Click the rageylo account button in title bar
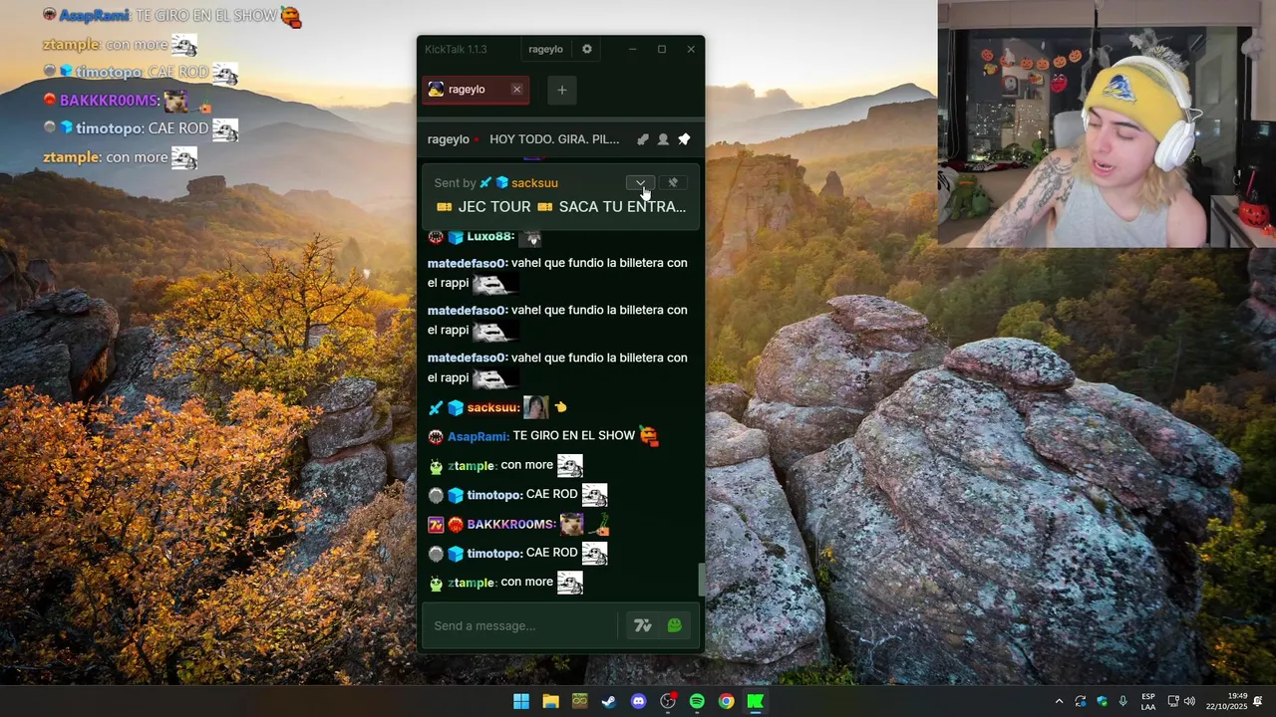The width and height of the screenshot is (1276, 717). coord(545,49)
